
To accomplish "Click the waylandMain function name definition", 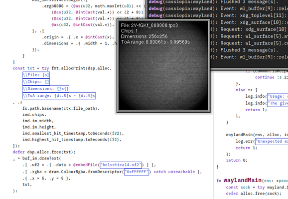I will 243,180.
